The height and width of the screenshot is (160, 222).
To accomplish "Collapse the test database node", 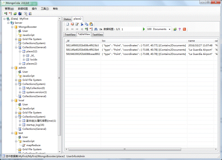I will [12, 133].
